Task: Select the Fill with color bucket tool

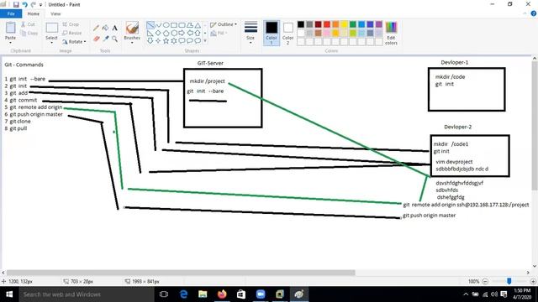Action: click(x=106, y=28)
